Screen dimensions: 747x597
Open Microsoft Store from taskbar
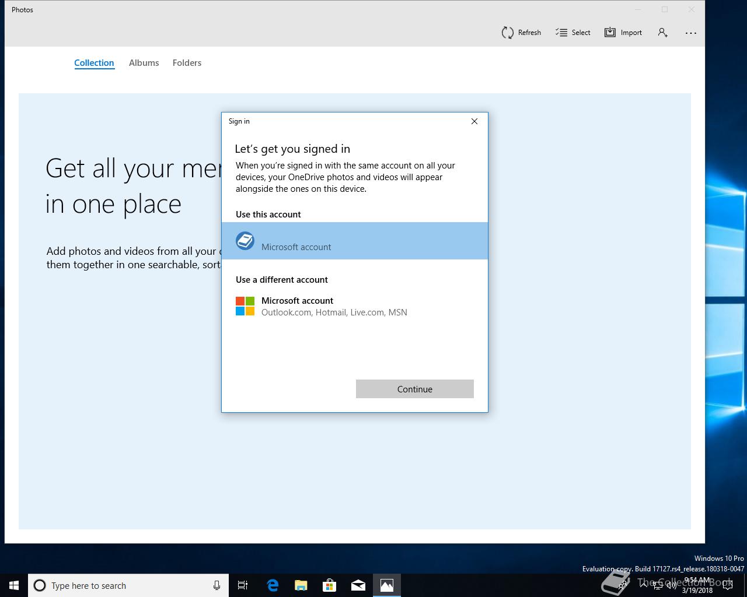coord(330,585)
